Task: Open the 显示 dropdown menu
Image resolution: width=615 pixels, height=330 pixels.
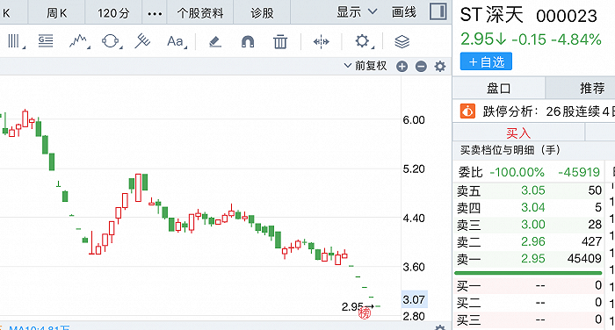Action: point(357,12)
